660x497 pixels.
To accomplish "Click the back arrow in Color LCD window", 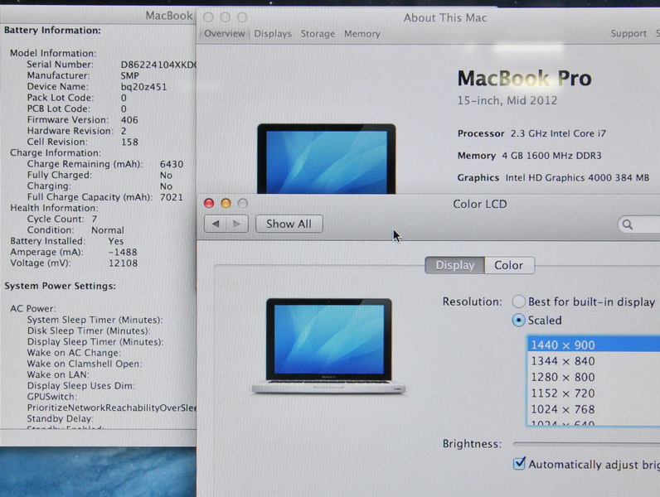I will pos(216,224).
